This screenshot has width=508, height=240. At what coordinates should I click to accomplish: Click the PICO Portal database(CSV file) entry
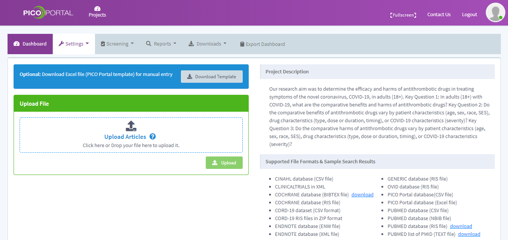pyautogui.click(x=421, y=194)
